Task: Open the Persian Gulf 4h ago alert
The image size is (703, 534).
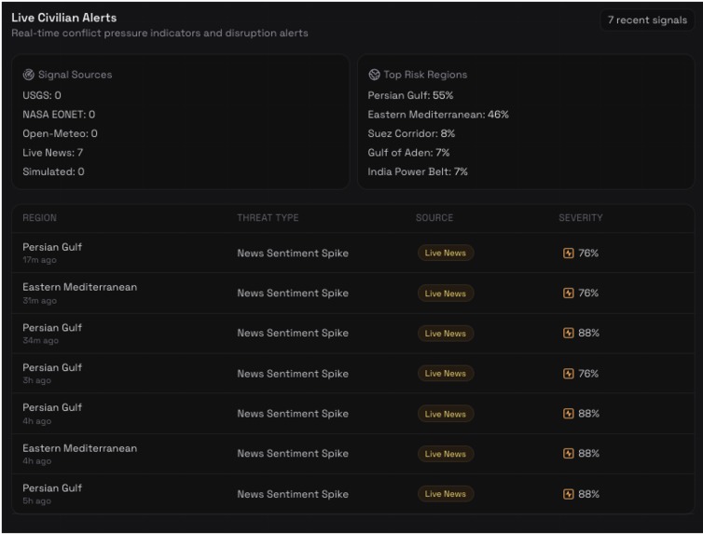Action: pos(352,414)
